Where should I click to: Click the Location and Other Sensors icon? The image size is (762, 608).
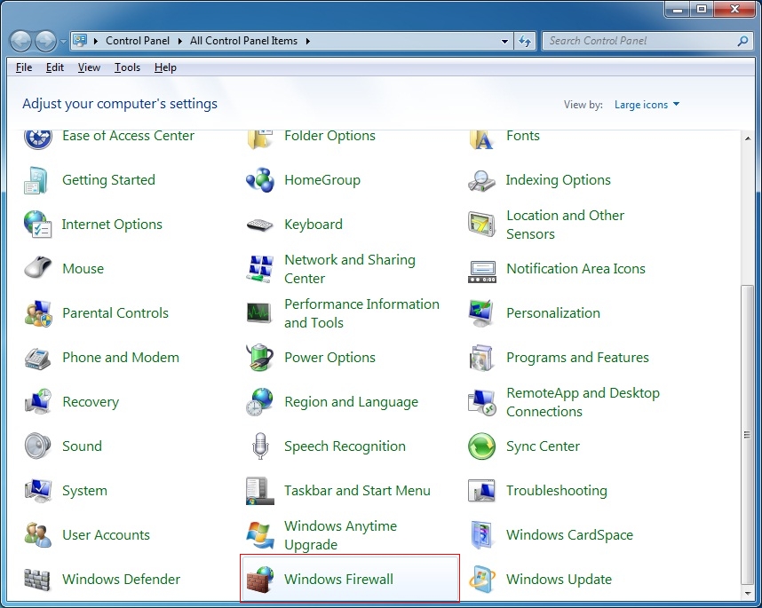(x=481, y=225)
